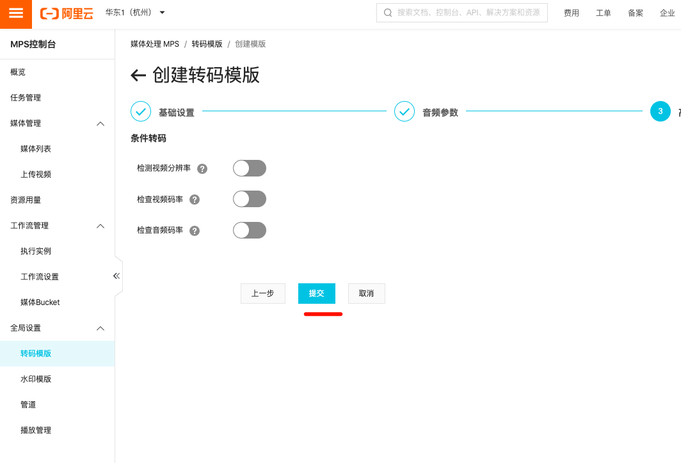Click help icon next to 检查音频码率

(x=195, y=231)
